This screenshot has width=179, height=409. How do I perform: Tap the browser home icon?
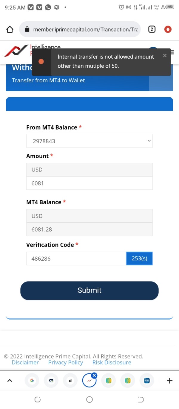(x=10, y=29)
